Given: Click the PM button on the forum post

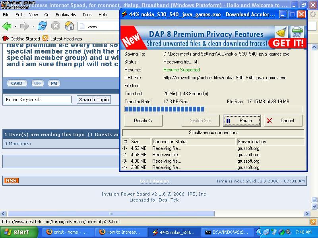Looking at the screenshot, I should click(54, 83).
